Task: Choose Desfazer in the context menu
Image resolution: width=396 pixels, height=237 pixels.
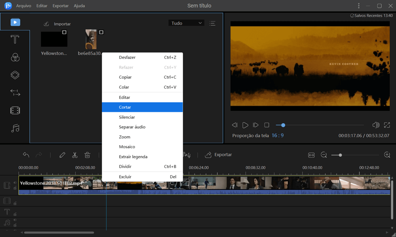Action: pos(142,57)
